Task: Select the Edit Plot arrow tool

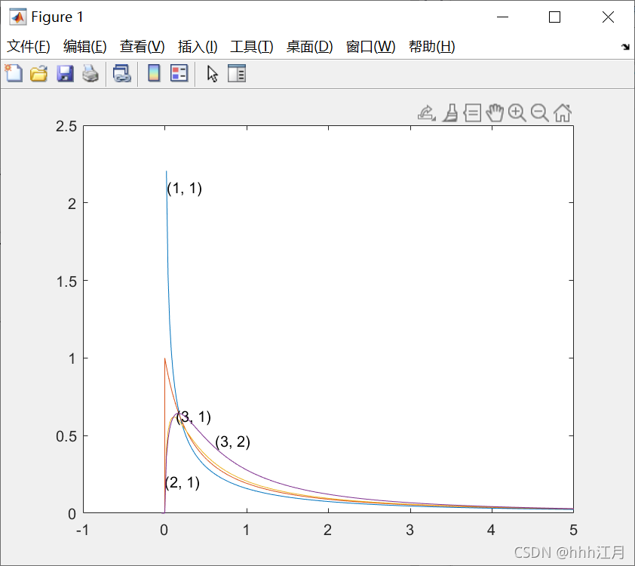Action: click(212, 74)
